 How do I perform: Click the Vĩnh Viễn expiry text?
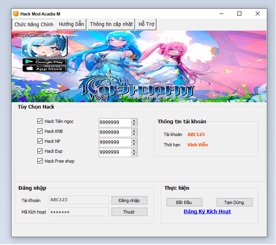pyautogui.click(x=198, y=145)
